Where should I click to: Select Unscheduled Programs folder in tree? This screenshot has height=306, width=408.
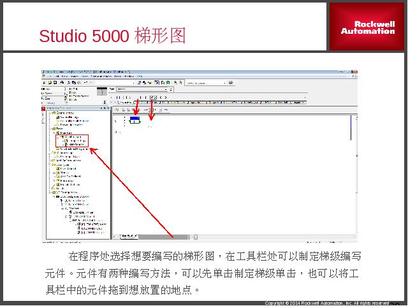coord(77,149)
